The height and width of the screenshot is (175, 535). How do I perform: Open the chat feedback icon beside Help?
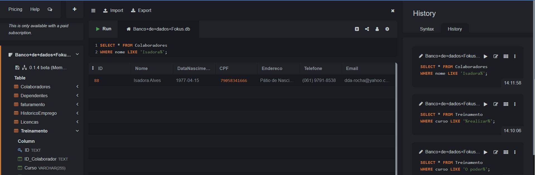click(x=50, y=9)
